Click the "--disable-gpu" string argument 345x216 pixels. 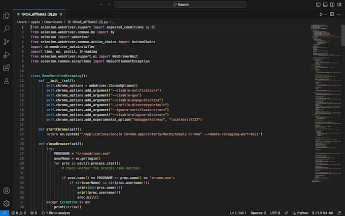pyautogui.click(x=125, y=95)
